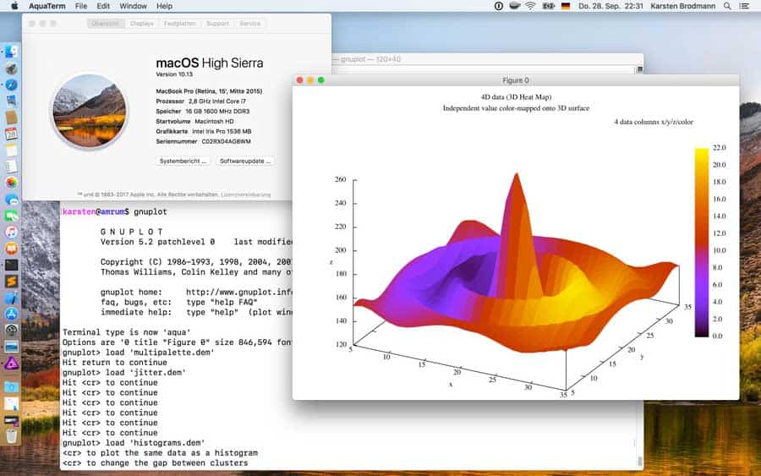The width and height of the screenshot is (761, 476).
Task: Open black Terminal icon in Dock
Action: (x=11, y=265)
